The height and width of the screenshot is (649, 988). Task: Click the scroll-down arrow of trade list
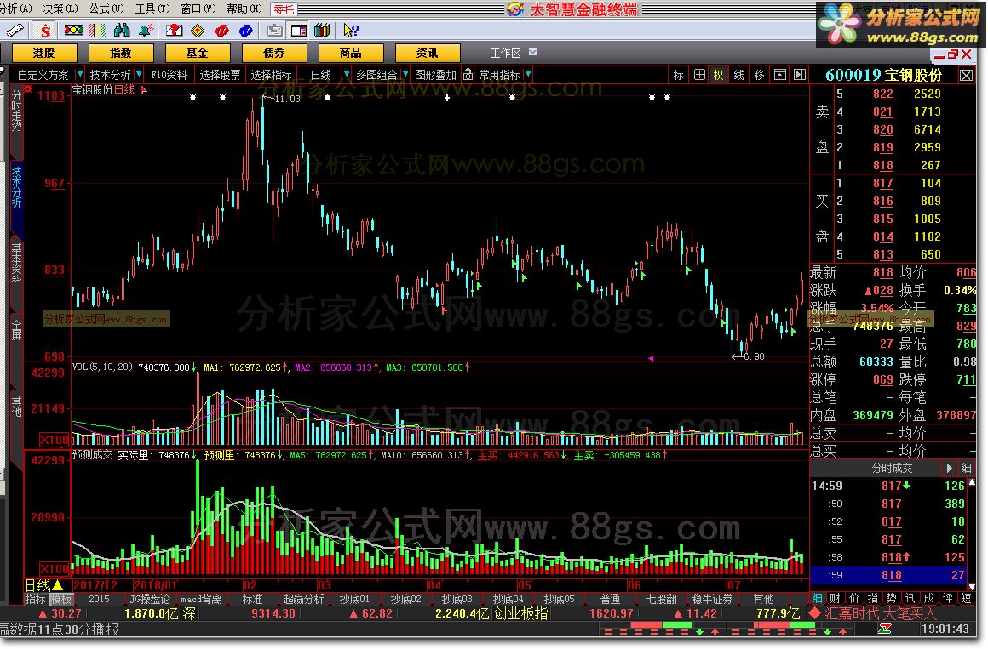[x=973, y=586]
